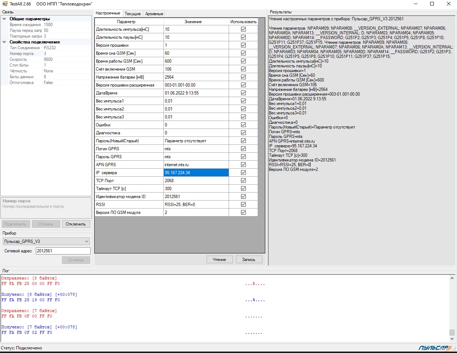
Task: Click Чётность value None
Action: click(67, 71)
